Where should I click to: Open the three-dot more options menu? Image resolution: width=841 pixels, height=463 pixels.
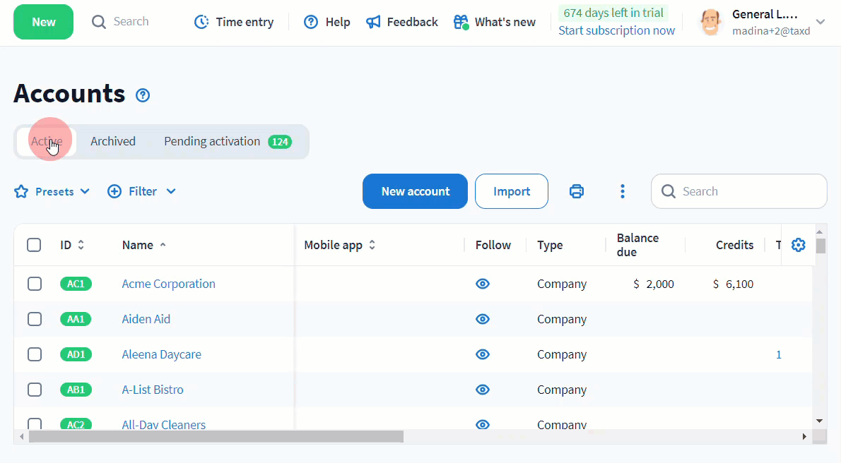pyautogui.click(x=622, y=191)
